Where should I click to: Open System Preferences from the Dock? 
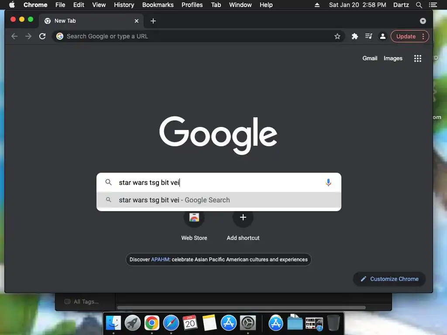[x=248, y=323]
